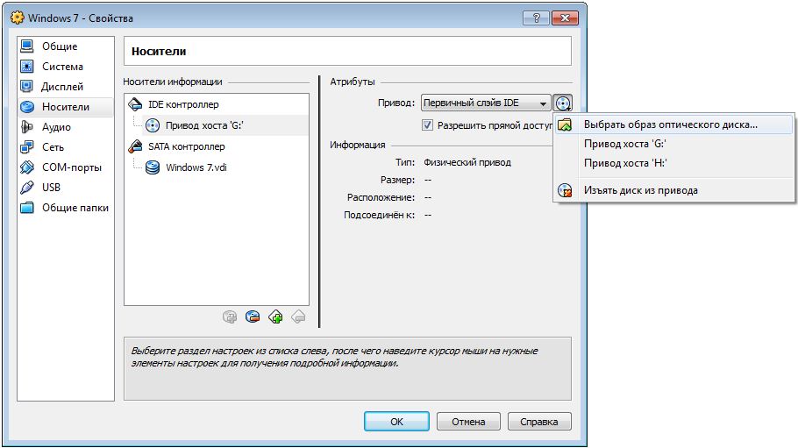Click the Носители disk icon in sidebar
Screen dimensions: 798x448
coord(27,107)
